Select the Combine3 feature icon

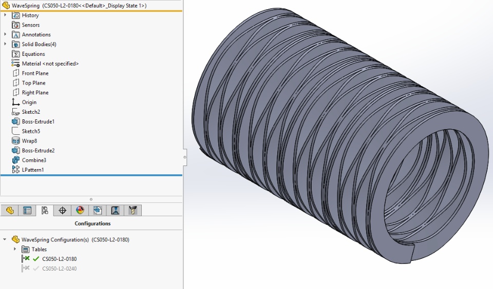(x=16, y=160)
